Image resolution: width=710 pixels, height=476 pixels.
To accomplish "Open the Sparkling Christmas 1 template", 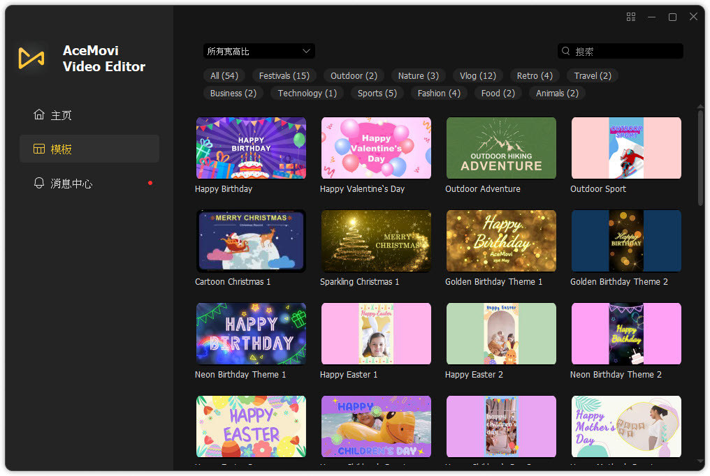I will coord(376,241).
